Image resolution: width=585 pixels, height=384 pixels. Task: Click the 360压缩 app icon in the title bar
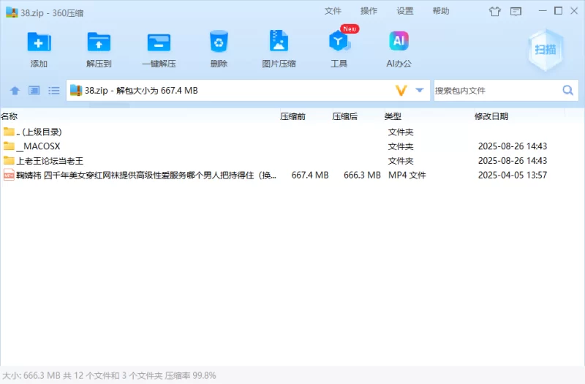coord(12,12)
